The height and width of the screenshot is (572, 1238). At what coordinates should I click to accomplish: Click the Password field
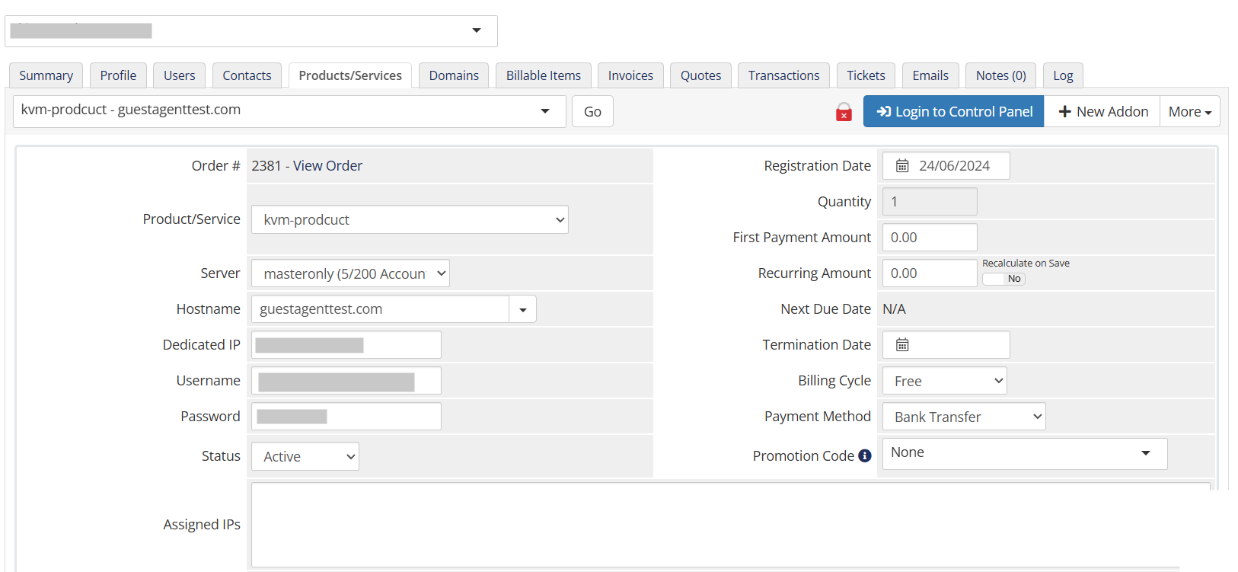tap(346, 417)
